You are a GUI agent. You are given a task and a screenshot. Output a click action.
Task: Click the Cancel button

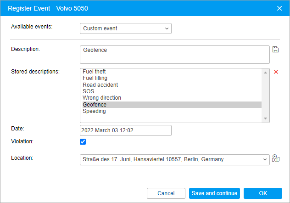click(x=166, y=193)
